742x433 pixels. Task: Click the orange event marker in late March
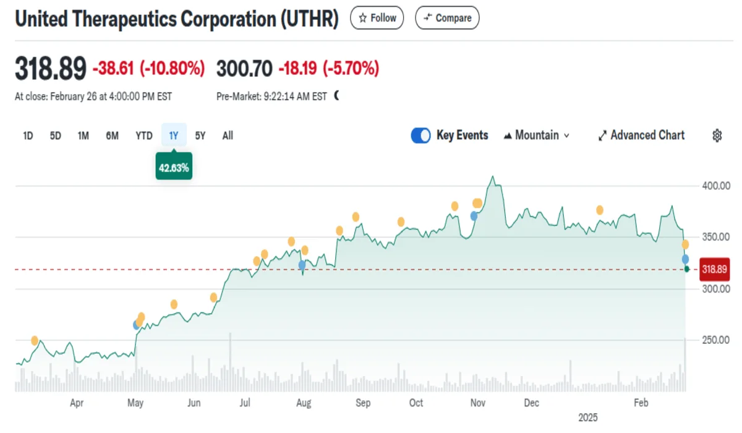click(35, 340)
